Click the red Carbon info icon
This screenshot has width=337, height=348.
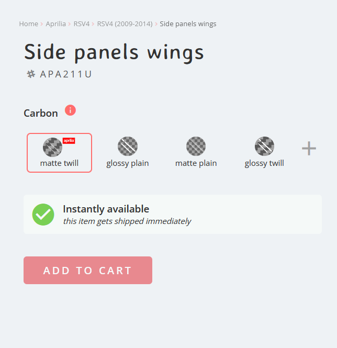pyautogui.click(x=70, y=110)
